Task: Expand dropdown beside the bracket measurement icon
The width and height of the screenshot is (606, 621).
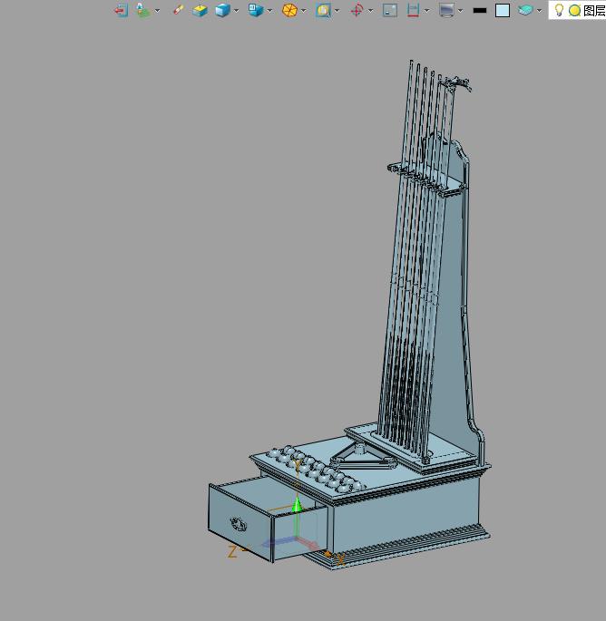Action: [x=427, y=11]
